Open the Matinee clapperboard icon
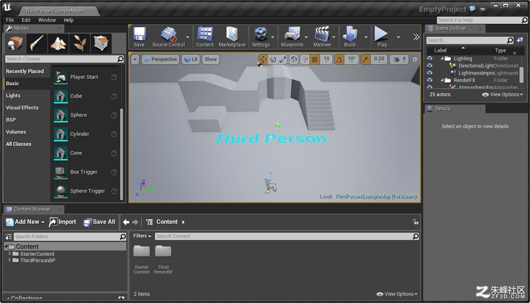The height and width of the screenshot is (303, 530). 322,37
